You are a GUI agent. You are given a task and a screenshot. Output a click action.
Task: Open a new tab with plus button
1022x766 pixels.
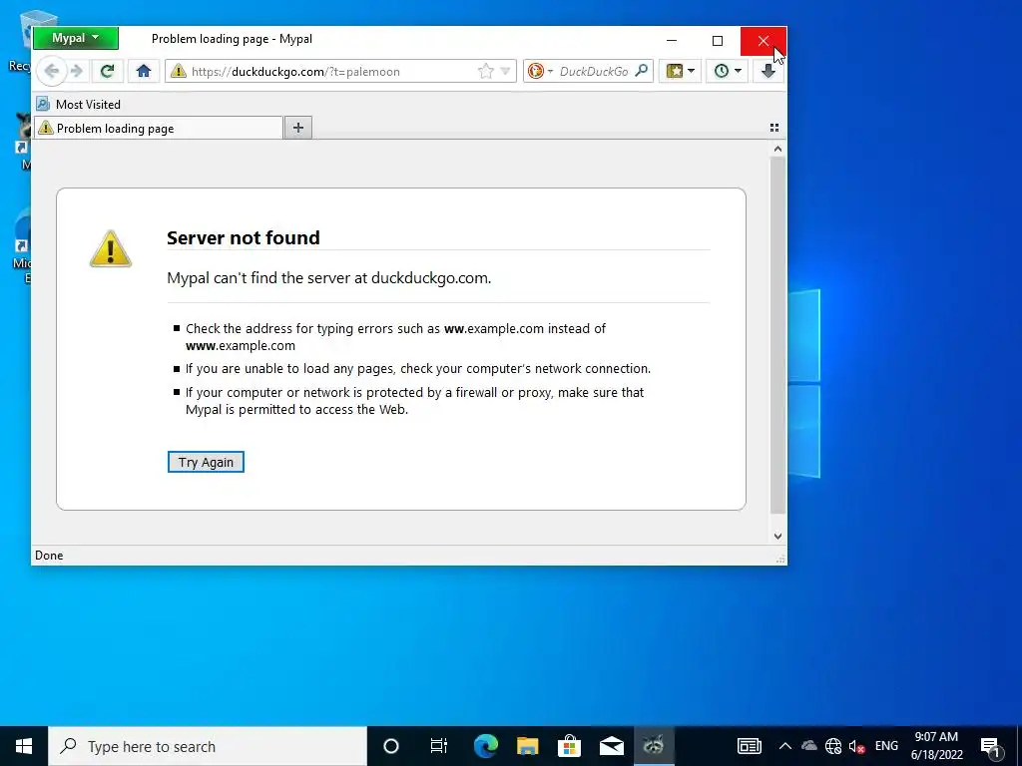pos(297,128)
